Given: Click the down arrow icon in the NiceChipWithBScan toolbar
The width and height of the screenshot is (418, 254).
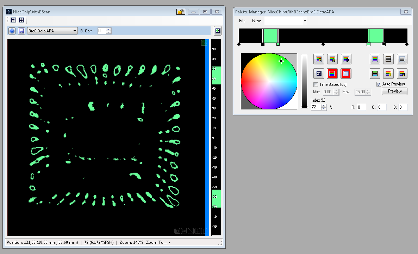Looking at the screenshot, I should (x=21, y=20).
